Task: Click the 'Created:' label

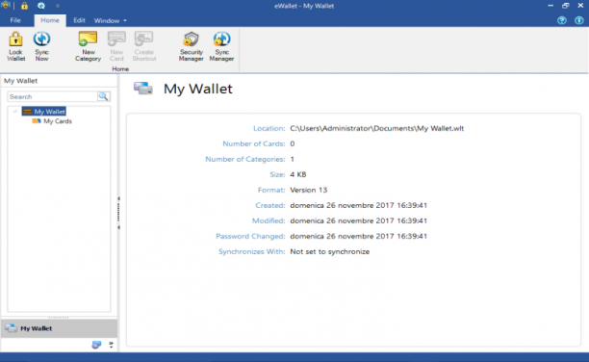Action: point(270,205)
